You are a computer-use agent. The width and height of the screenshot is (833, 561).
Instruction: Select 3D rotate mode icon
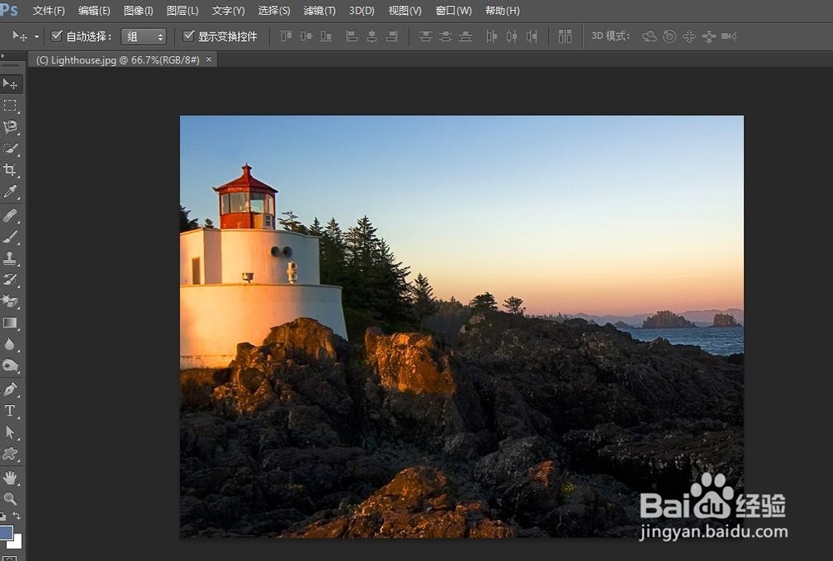[x=649, y=36]
